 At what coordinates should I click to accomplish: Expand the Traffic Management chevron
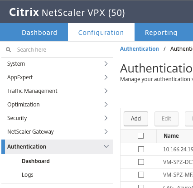coord(106,91)
